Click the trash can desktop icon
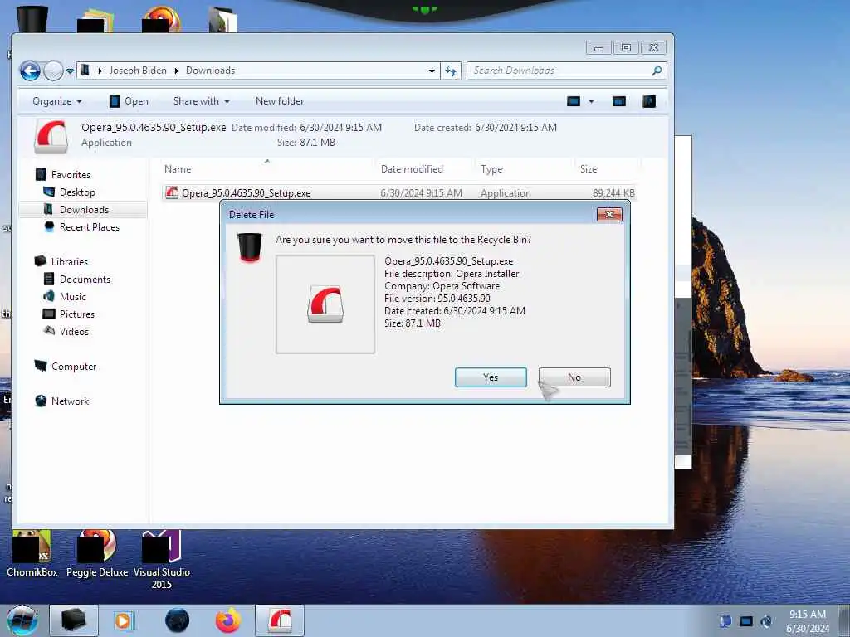This screenshot has height=637, width=850. point(32,18)
